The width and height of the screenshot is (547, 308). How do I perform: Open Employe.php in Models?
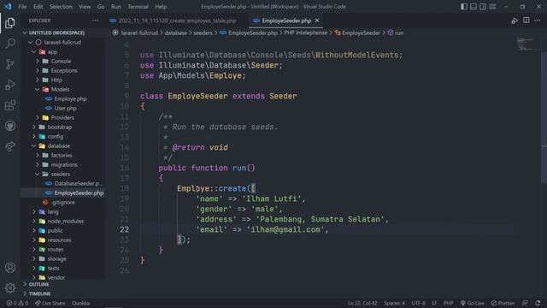(x=62, y=99)
